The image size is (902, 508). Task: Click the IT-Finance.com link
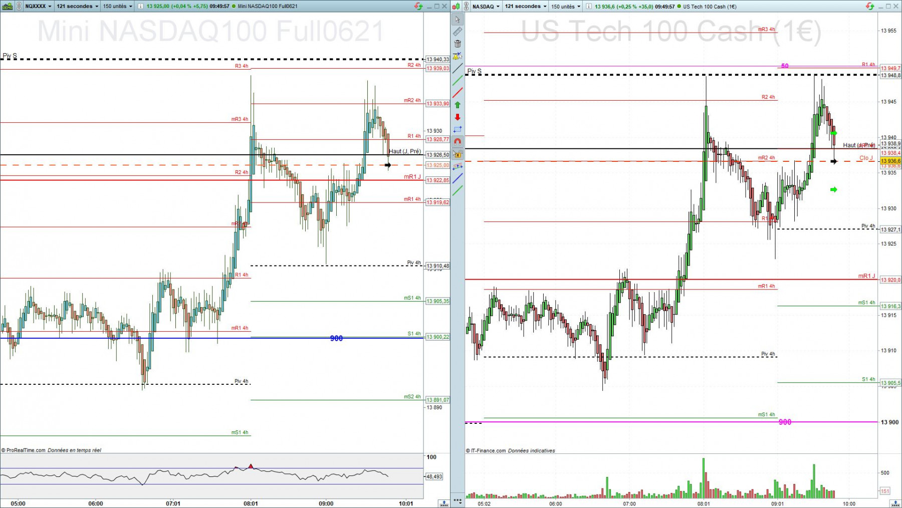pyautogui.click(x=489, y=451)
